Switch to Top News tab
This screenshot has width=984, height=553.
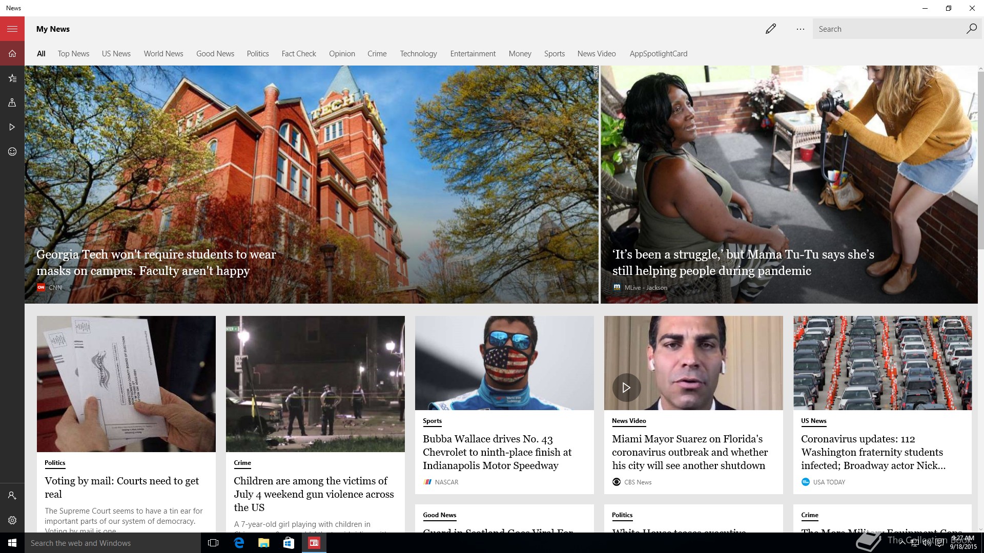(73, 54)
